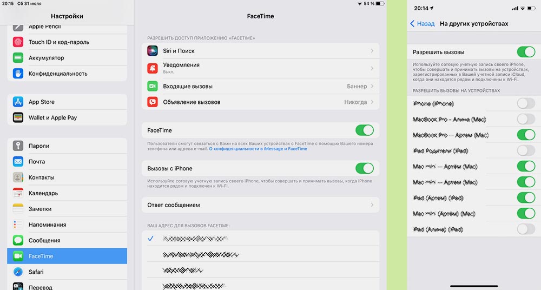Tap Баннер value for incoming calls

pos(357,86)
